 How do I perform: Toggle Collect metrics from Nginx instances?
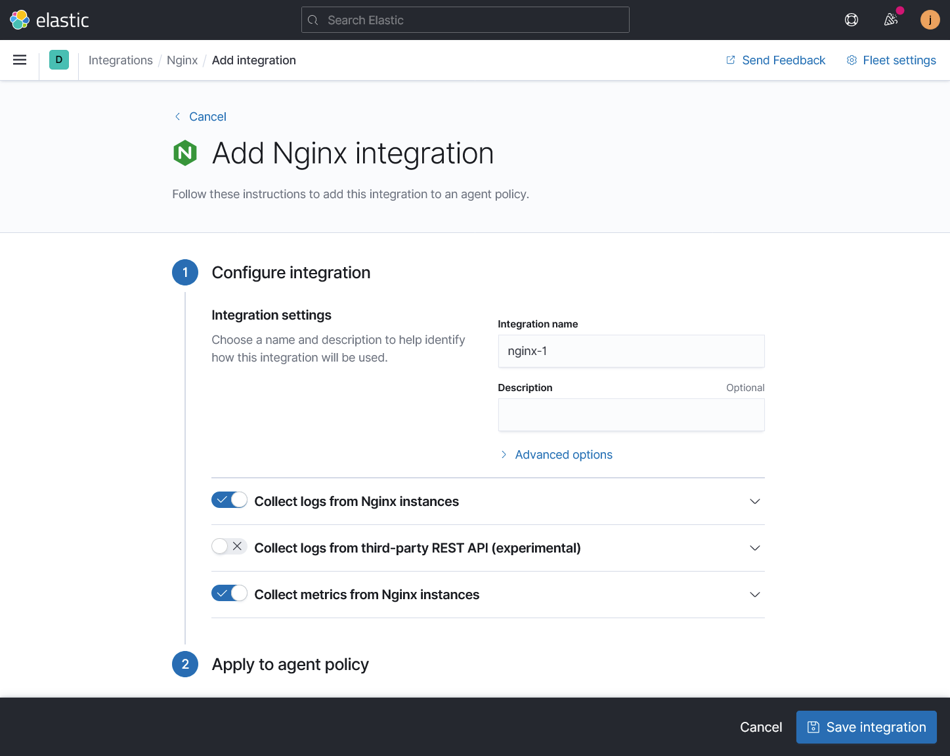click(229, 593)
